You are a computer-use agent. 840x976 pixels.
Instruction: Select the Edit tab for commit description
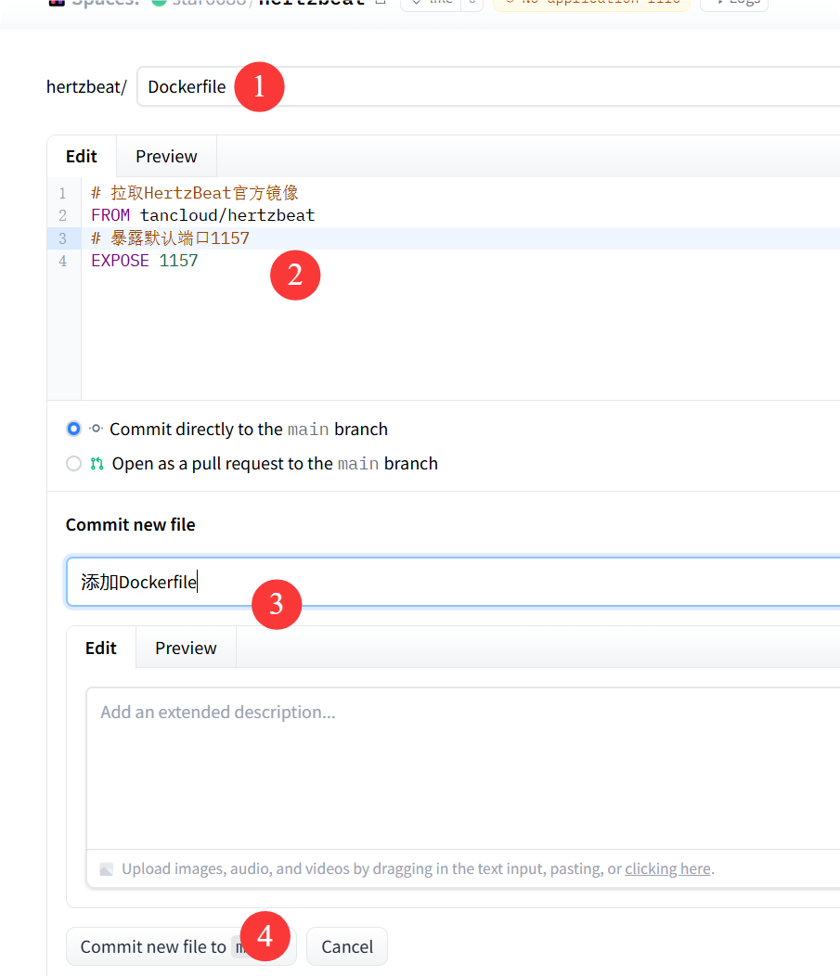point(101,648)
